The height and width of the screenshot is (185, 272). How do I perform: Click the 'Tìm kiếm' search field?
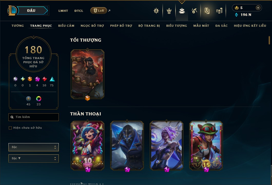(x=33, y=117)
